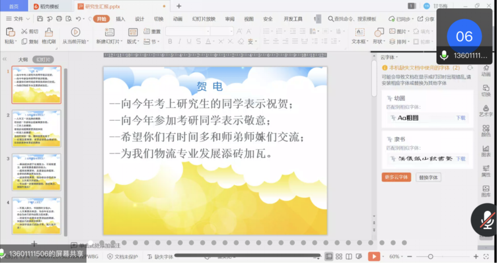Click the Paste clipboard icon
Screen dimensions: 497x263
(x=11, y=32)
